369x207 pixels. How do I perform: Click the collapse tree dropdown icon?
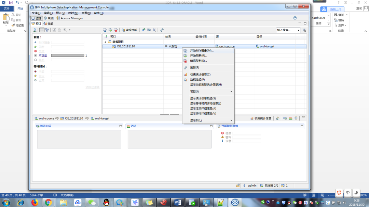[155, 30]
